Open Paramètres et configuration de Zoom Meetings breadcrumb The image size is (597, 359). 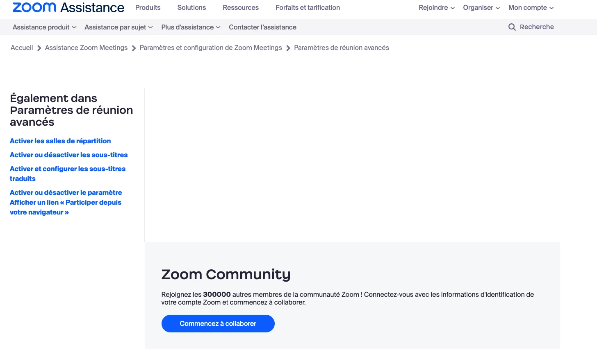coord(211,47)
